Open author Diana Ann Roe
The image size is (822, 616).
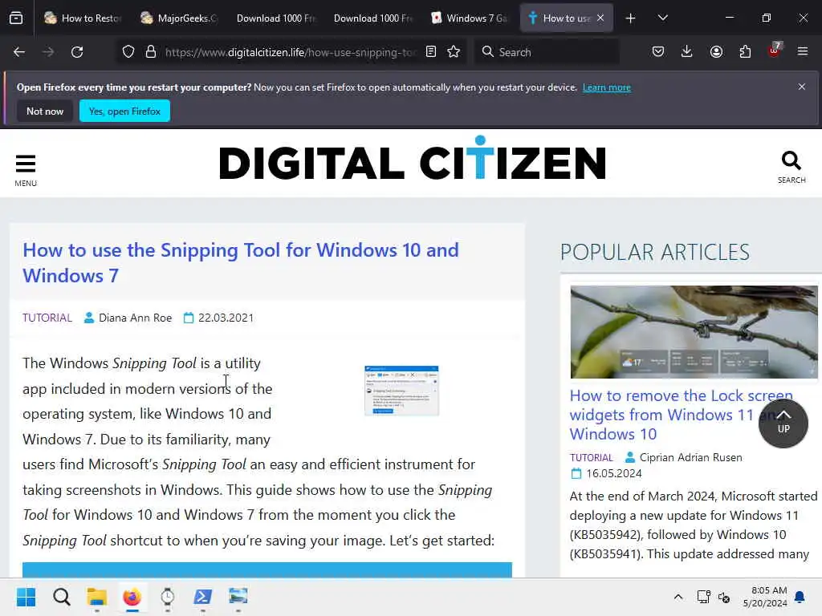(x=135, y=318)
